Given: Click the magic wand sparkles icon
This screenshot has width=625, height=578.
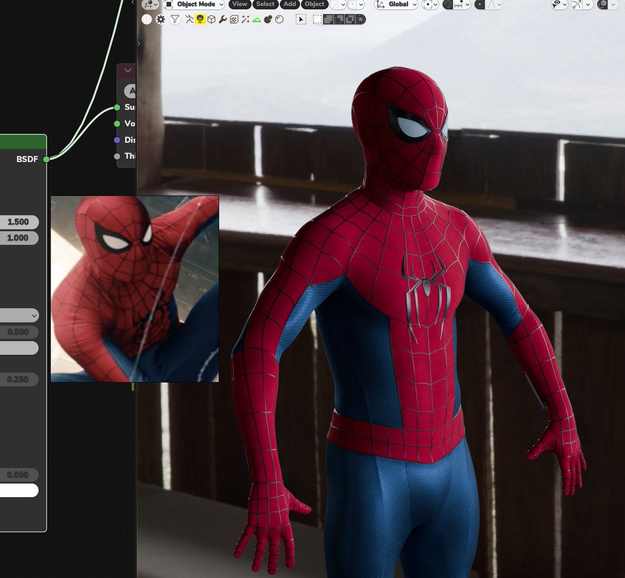Looking at the screenshot, I should coord(245,19).
